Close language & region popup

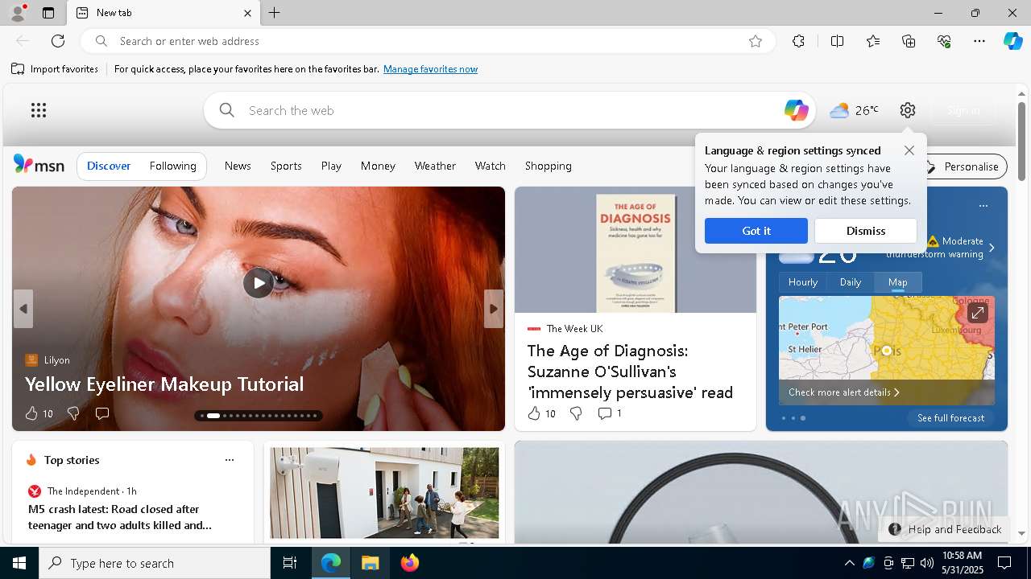pyautogui.click(x=909, y=150)
